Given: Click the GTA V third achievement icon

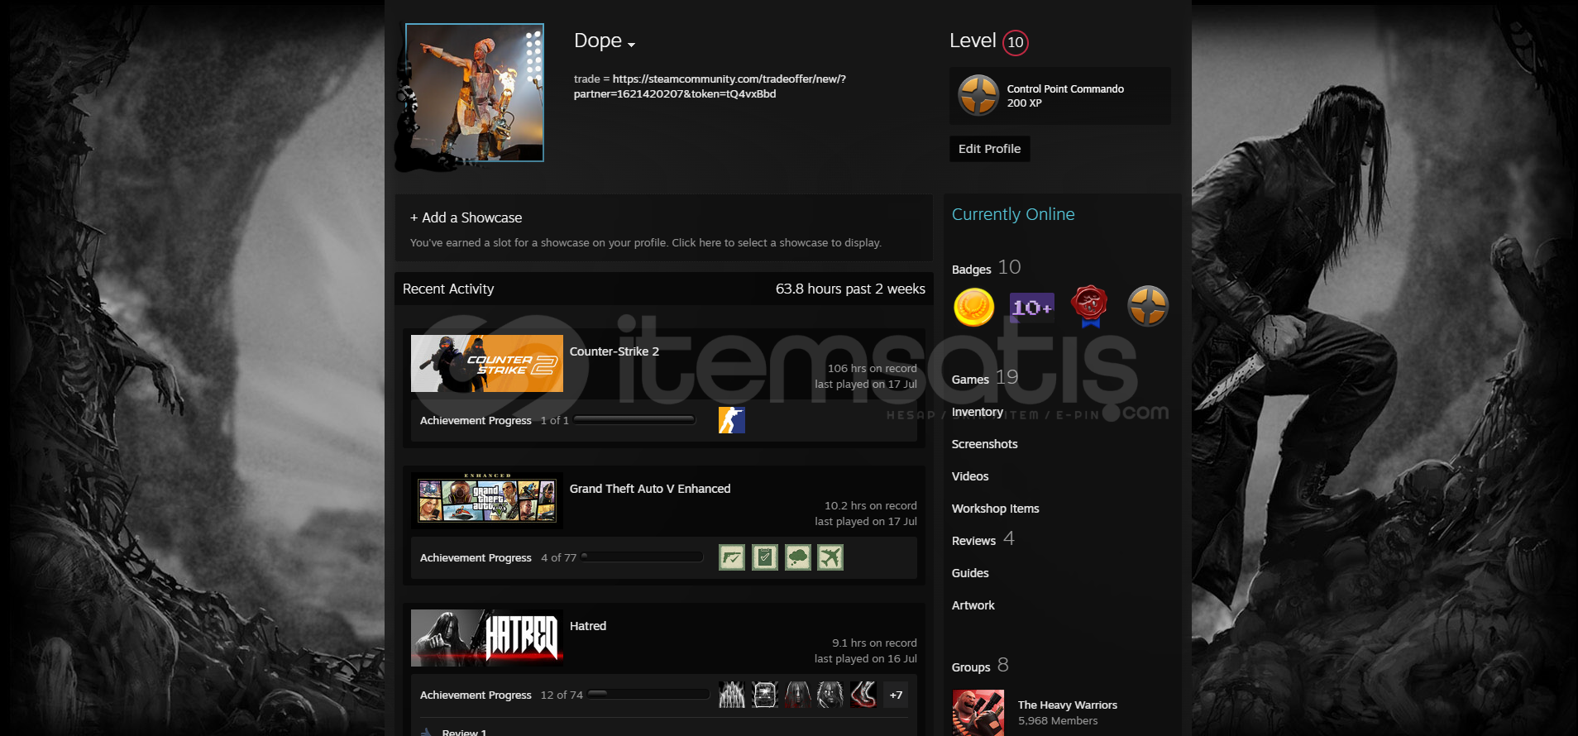Looking at the screenshot, I should 798,557.
